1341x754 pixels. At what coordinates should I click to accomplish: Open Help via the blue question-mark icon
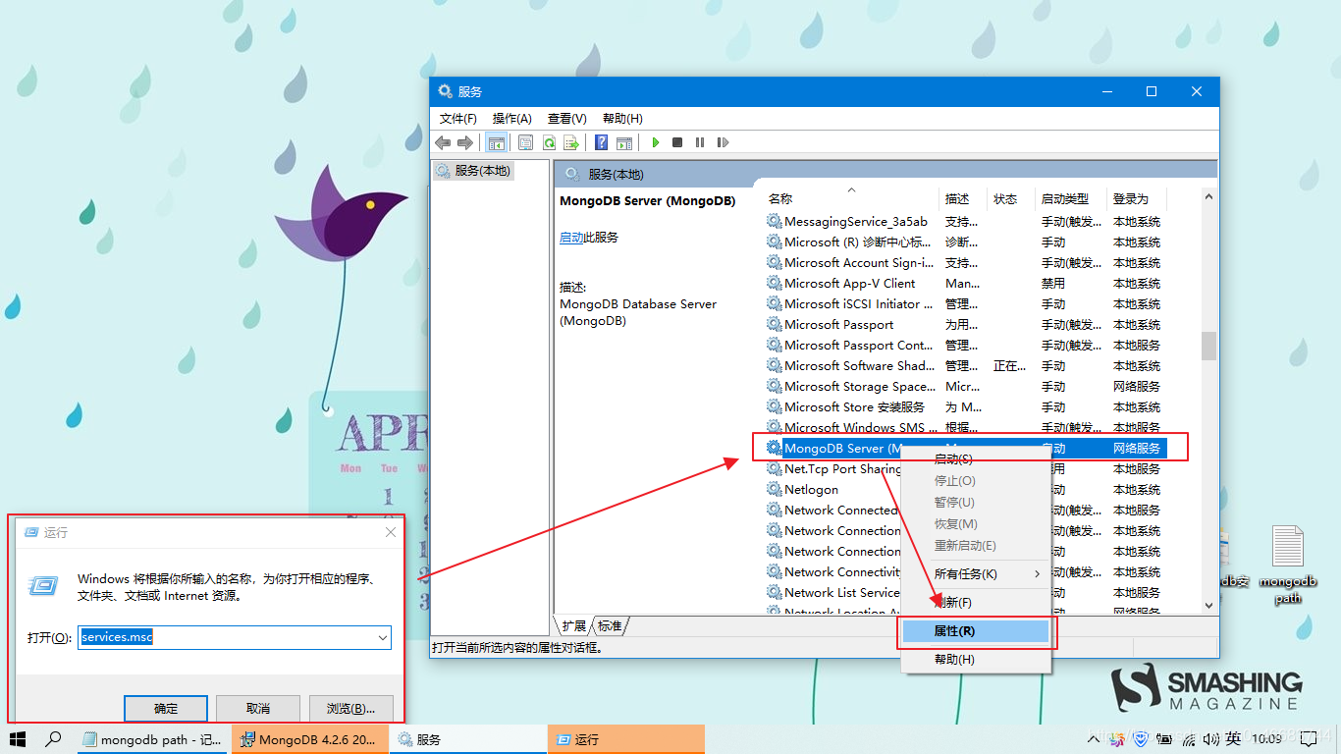point(601,142)
